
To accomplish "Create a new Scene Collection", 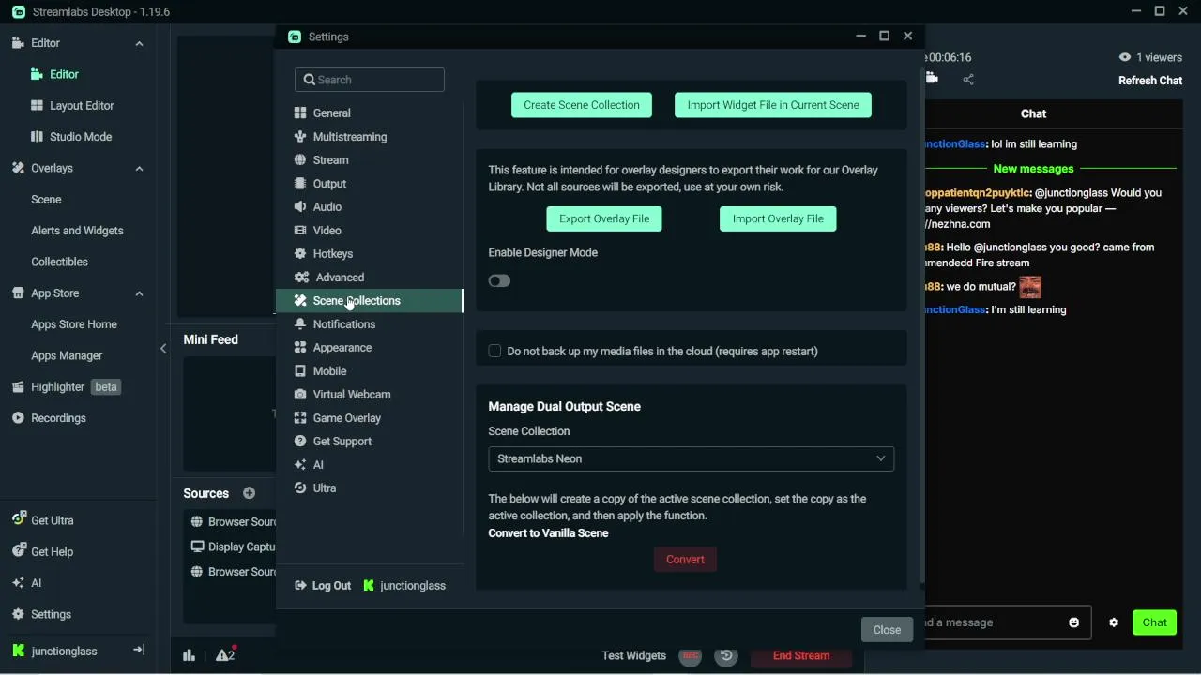I will click(582, 105).
